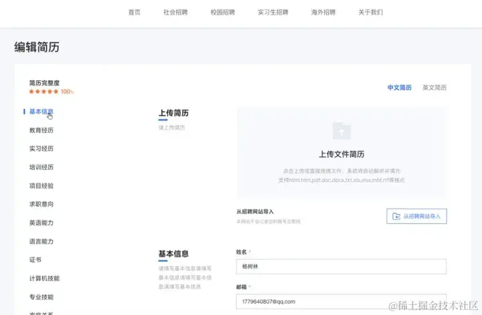Click the 上传简历 section heading
Viewport: 482px width, 315px height.
click(x=173, y=113)
